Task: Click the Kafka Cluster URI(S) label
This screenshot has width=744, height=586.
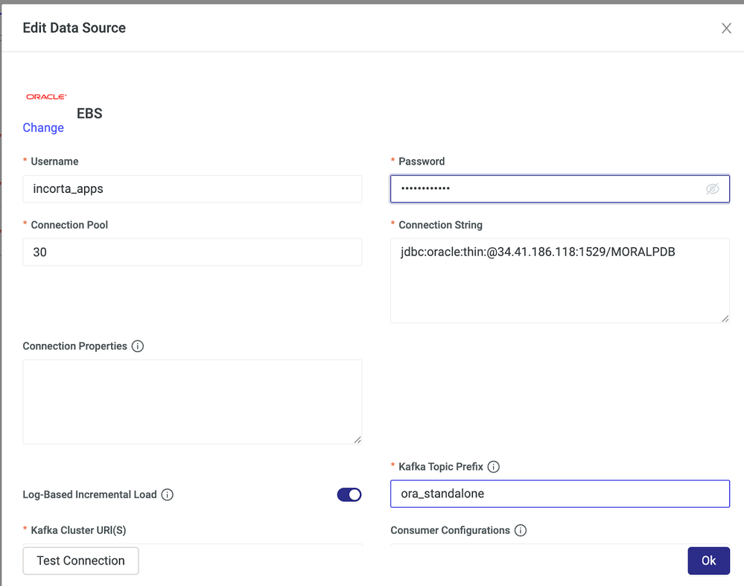Action: click(78, 530)
